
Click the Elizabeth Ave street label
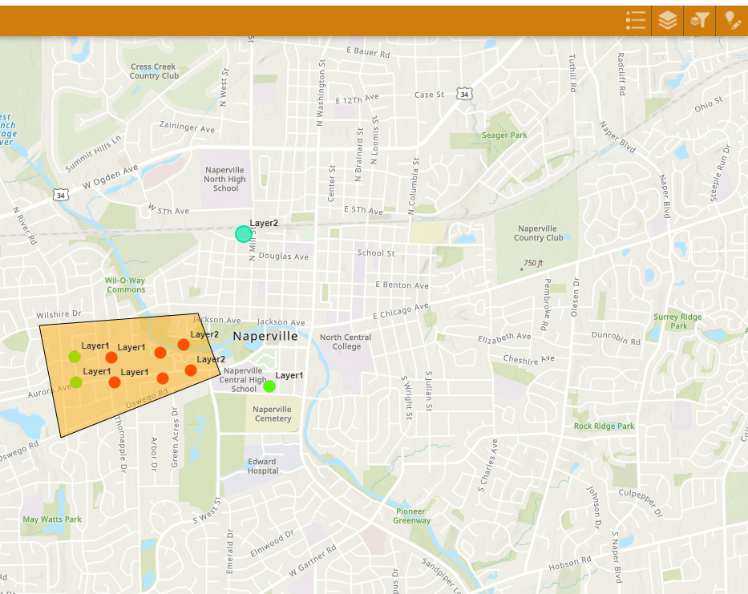(x=504, y=337)
